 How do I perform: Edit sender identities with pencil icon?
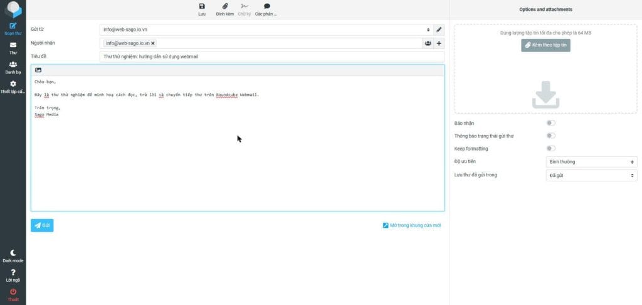[439, 30]
